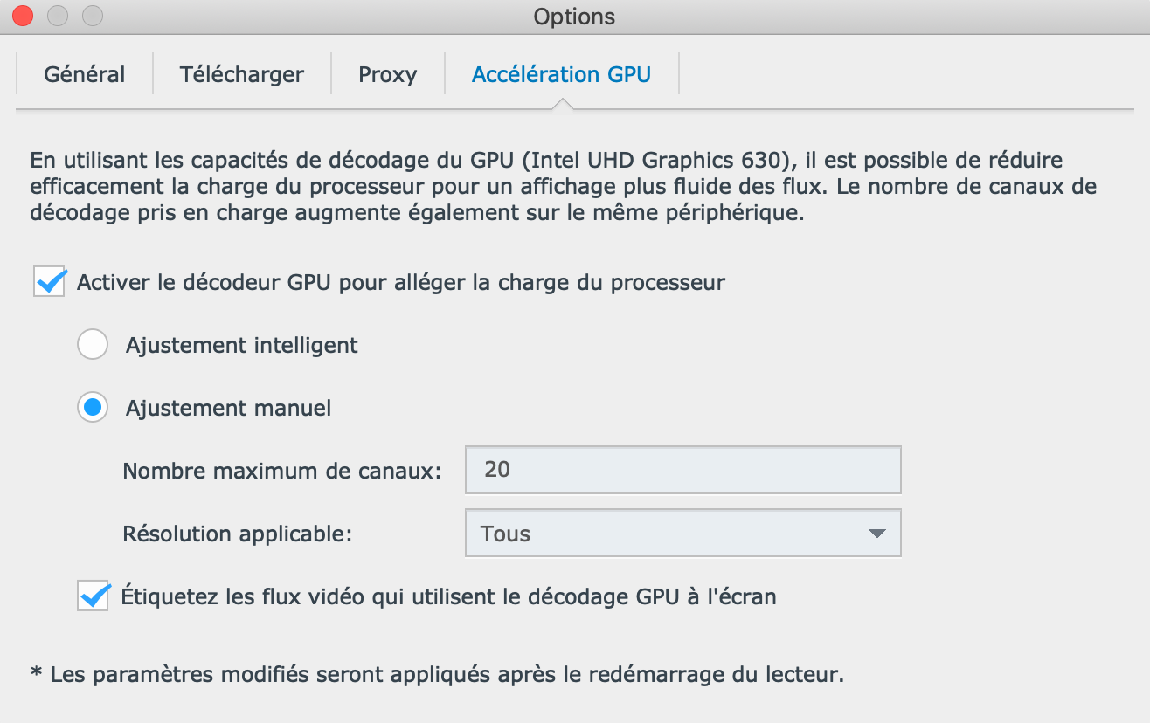
Task: Click the Nombre maximum de canaux field
Action: [683, 470]
